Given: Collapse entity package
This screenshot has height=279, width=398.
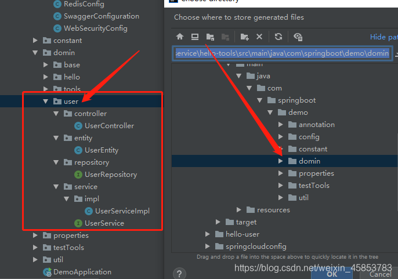Looking at the screenshot, I should coord(56,138).
